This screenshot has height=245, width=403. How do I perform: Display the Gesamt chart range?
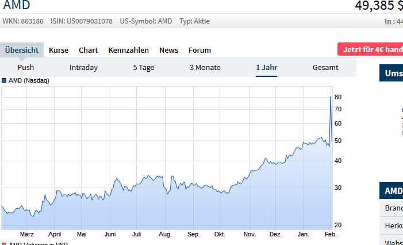pos(325,67)
